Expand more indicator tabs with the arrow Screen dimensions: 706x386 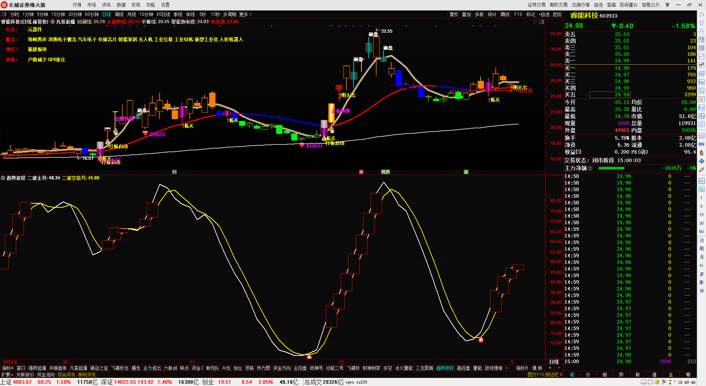tap(506, 368)
